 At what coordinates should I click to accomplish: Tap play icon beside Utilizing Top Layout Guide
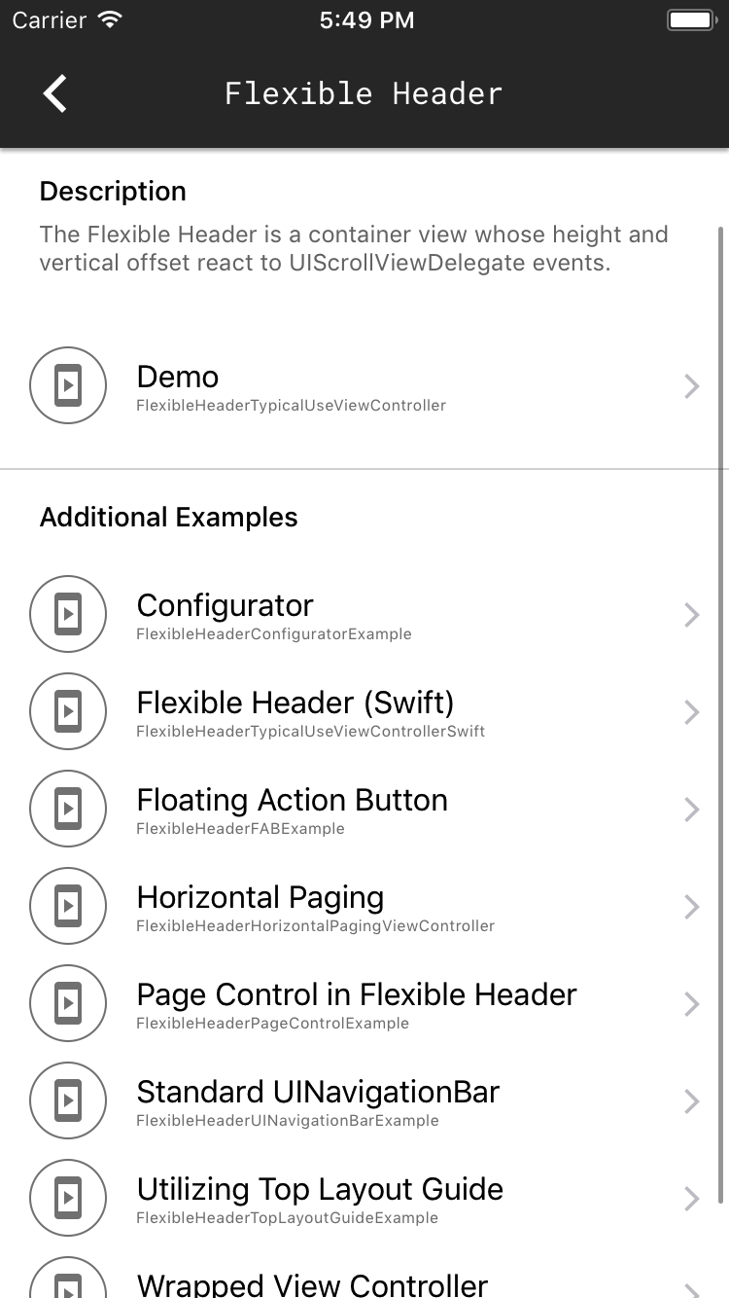(68, 1198)
